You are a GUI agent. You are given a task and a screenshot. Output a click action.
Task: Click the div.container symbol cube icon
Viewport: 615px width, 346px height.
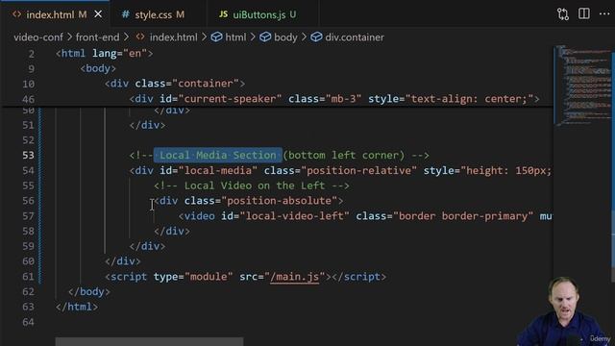[316, 37]
